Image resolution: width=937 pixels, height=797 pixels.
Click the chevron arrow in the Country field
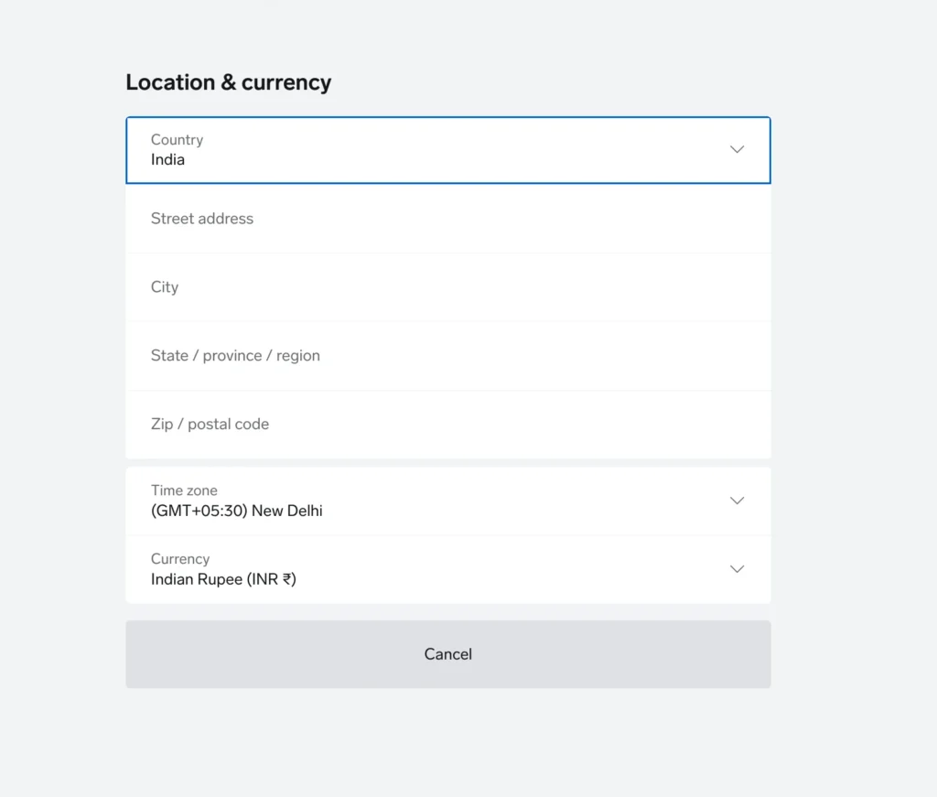[737, 150]
